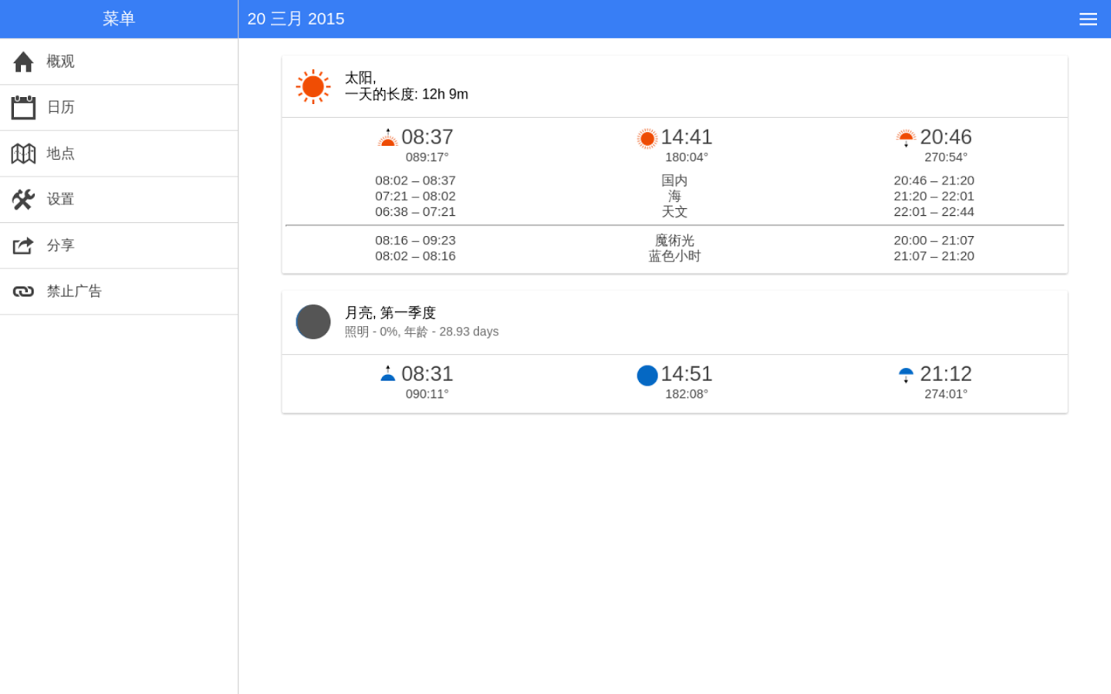Click the moonset icon next to 21:12
1111x694 pixels.
(906, 376)
